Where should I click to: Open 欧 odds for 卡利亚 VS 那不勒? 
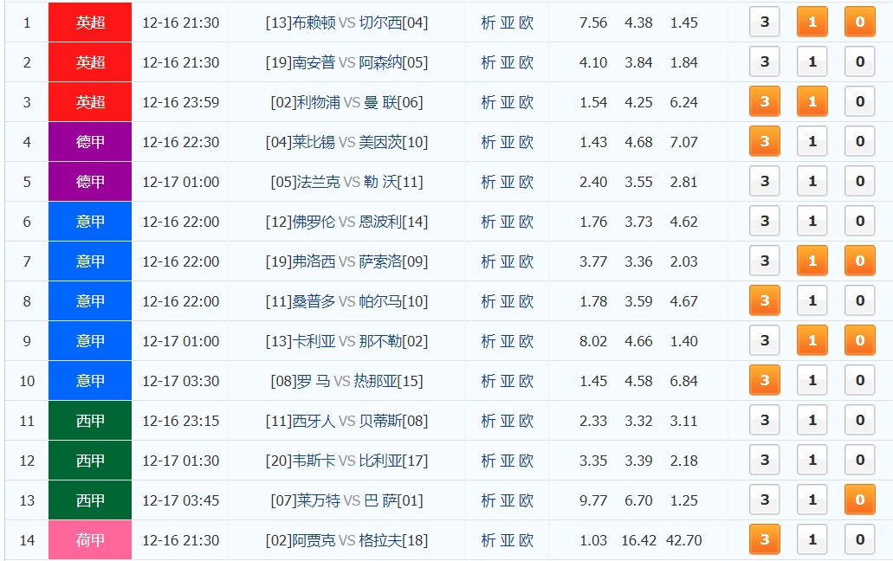click(527, 341)
